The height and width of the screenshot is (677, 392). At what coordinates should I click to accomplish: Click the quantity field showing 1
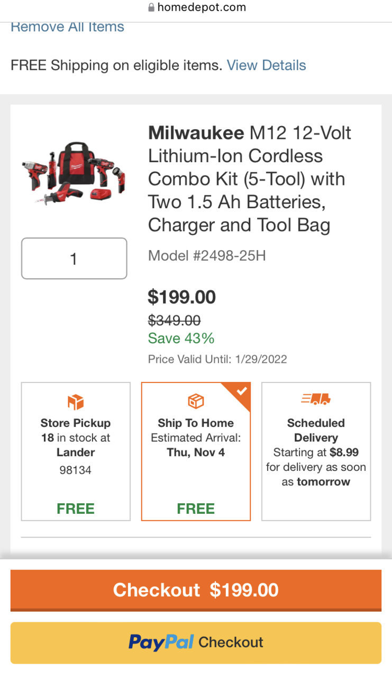coord(74,259)
